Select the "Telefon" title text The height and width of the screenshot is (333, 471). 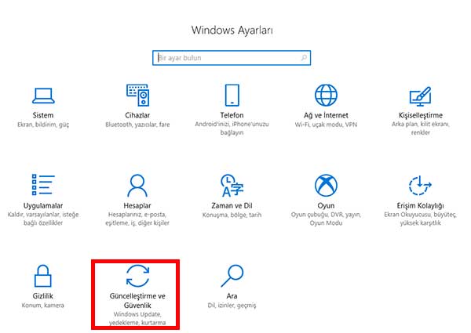tap(232, 115)
